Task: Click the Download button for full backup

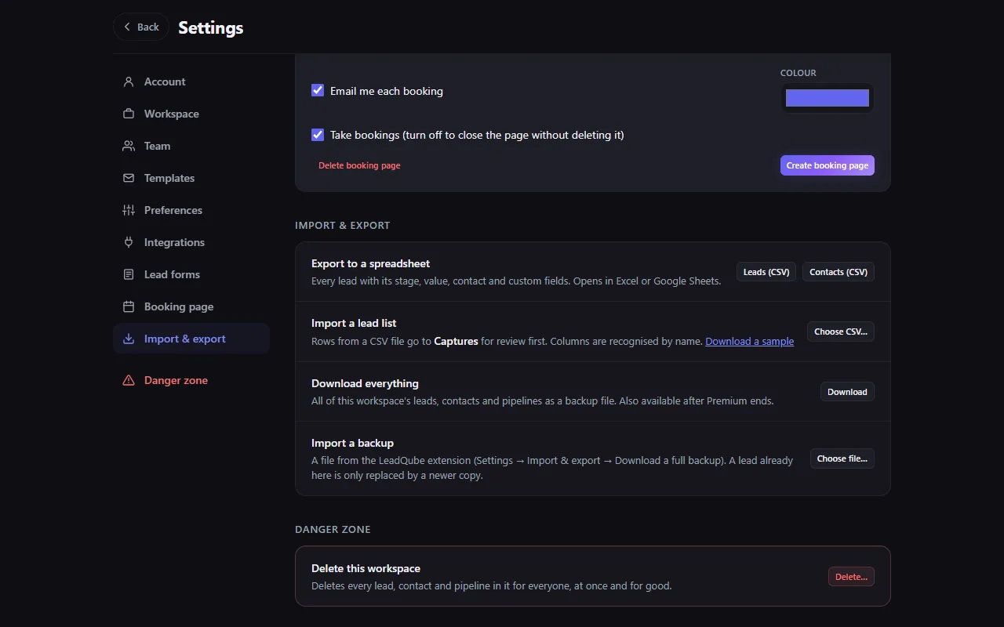Action: tap(847, 392)
